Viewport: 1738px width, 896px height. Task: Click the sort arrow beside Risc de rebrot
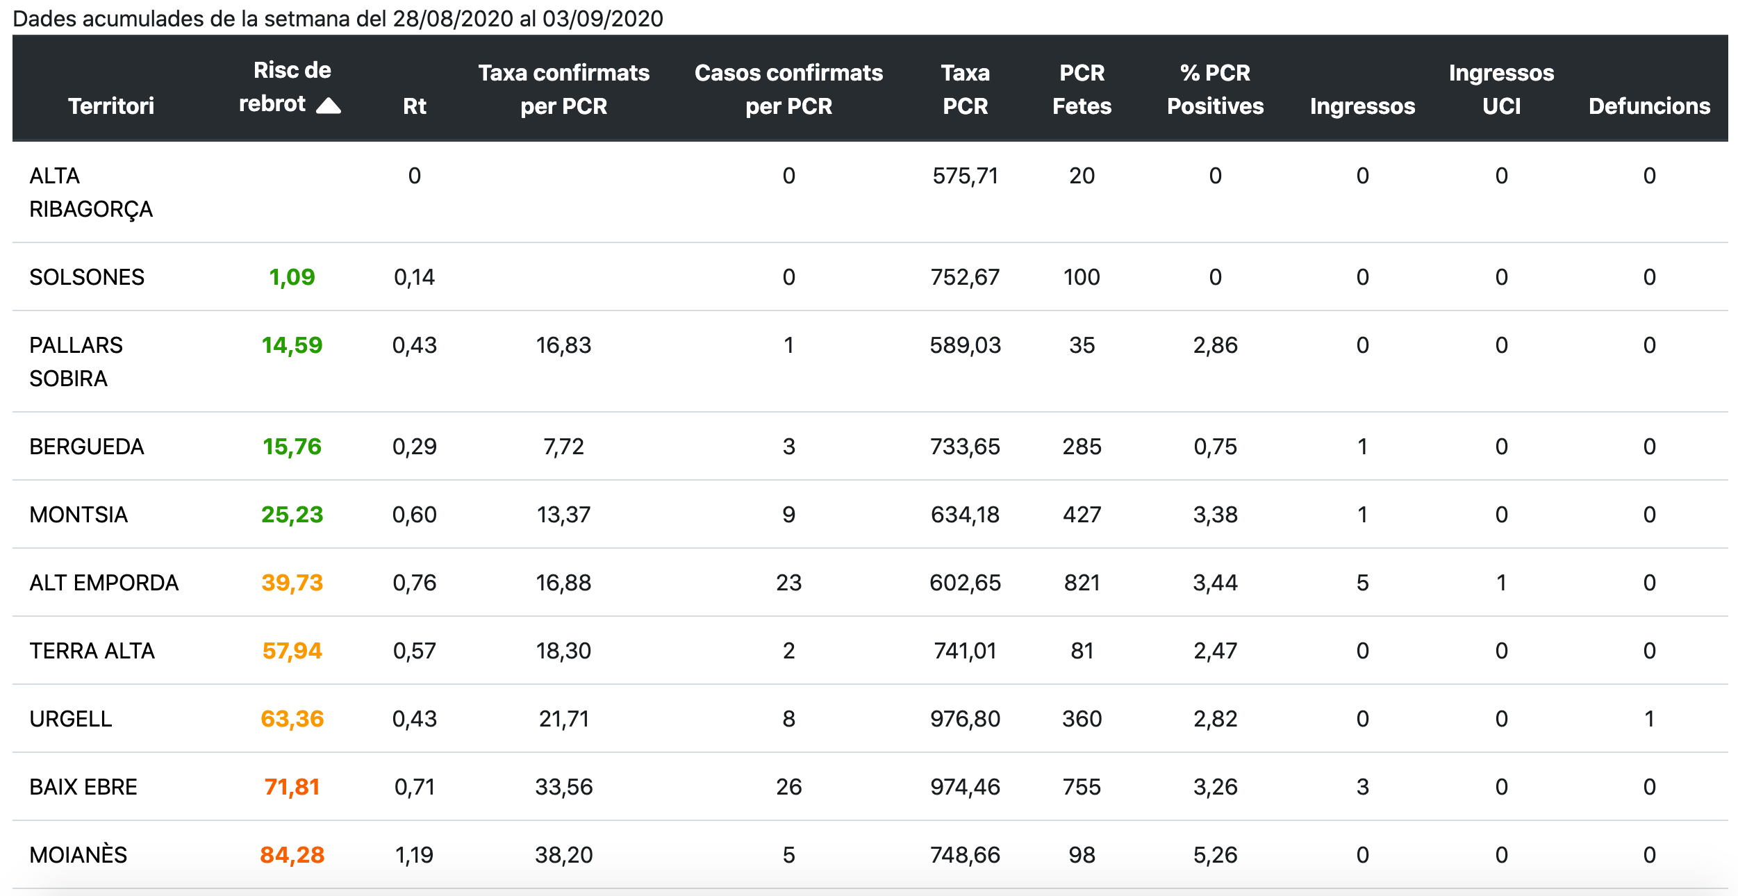329,106
